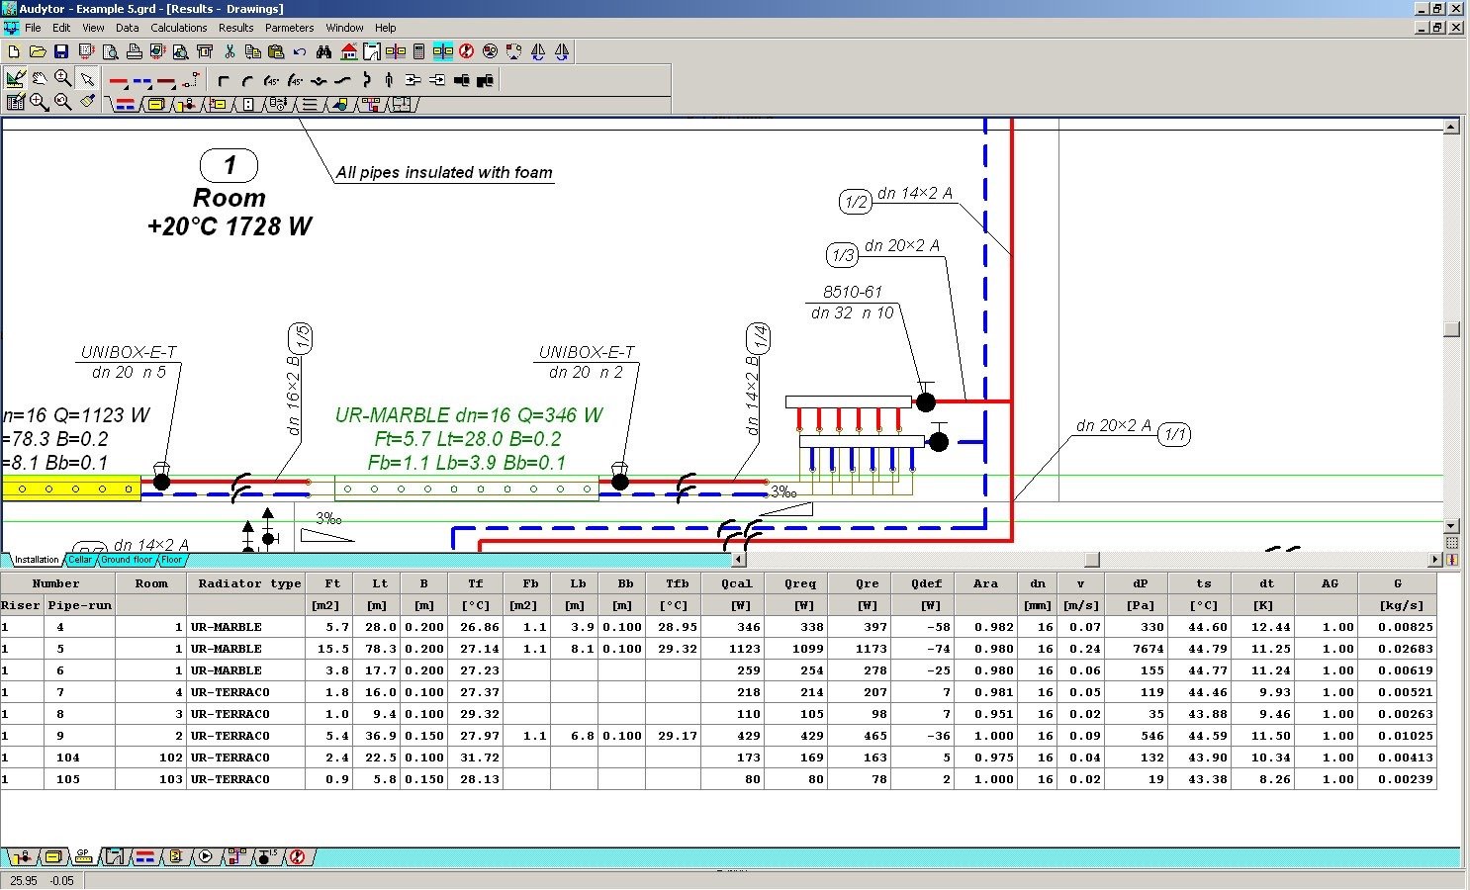Image resolution: width=1470 pixels, height=890 pixels.
Task: Create a new file with New icon
Action: (14, 51)
